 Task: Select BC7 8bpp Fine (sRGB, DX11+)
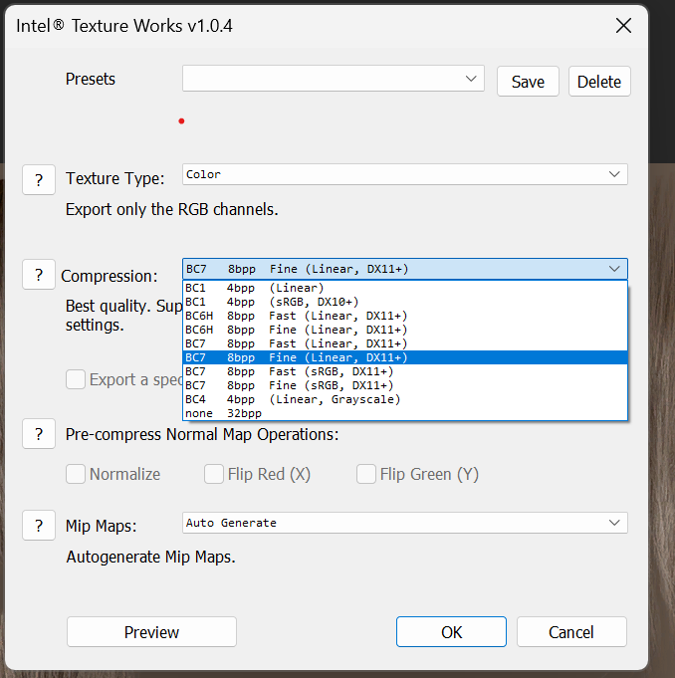(x=405, y=385)
